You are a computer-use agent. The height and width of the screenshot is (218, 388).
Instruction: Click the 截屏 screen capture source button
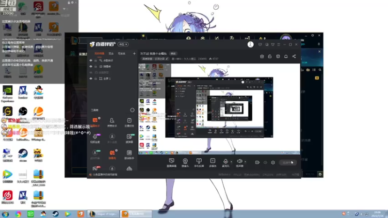(x=172, y=163)
